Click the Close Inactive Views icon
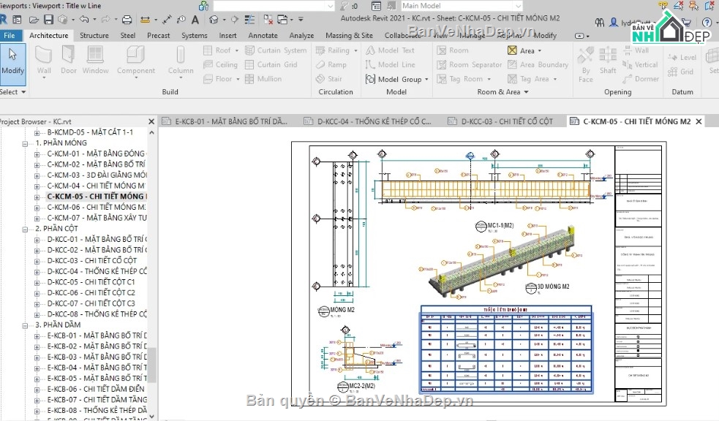 point(268,20)
